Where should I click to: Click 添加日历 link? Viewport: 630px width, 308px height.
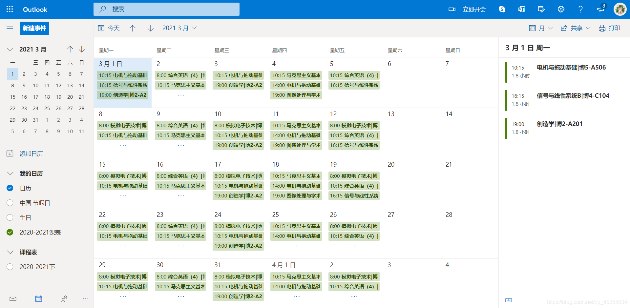click(x=31, y=154)
